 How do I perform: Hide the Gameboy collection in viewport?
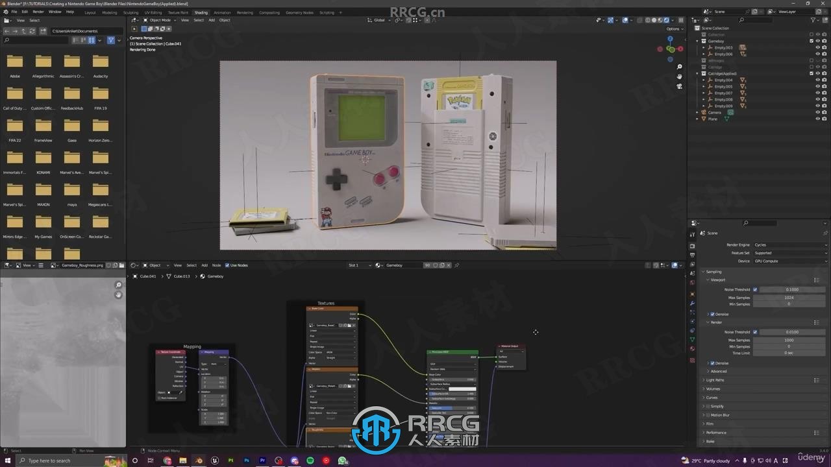coord(818,41)
